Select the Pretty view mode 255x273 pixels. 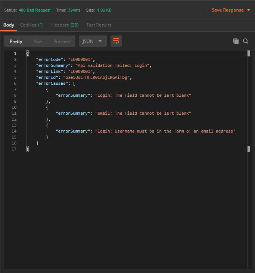(x=16, y=41)
